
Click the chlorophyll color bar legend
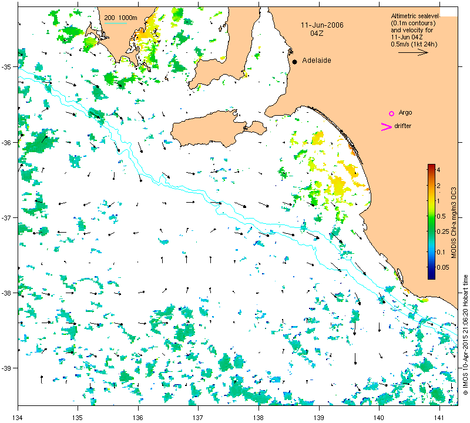(431, 221)
